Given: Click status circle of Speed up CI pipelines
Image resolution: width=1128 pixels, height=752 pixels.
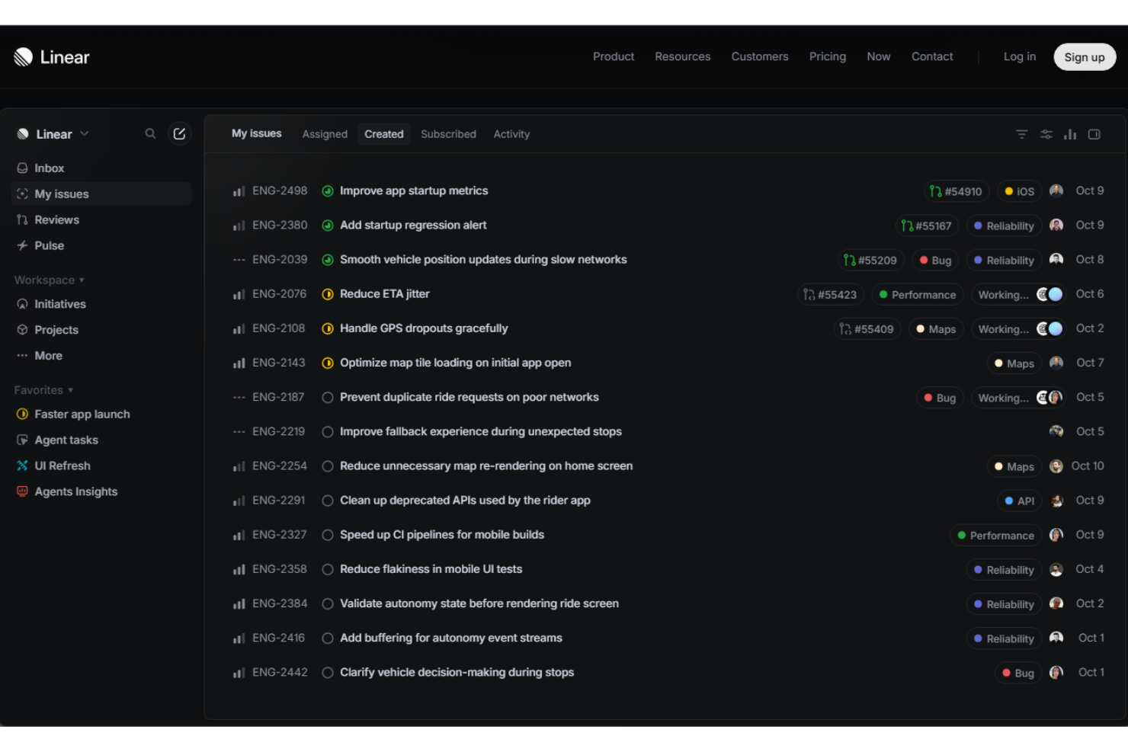Looking at the screenshot, I should coord(328,535).
